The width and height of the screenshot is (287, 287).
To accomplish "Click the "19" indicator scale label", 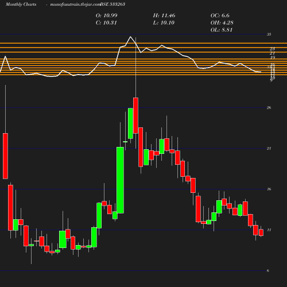I will click(273, 57).
